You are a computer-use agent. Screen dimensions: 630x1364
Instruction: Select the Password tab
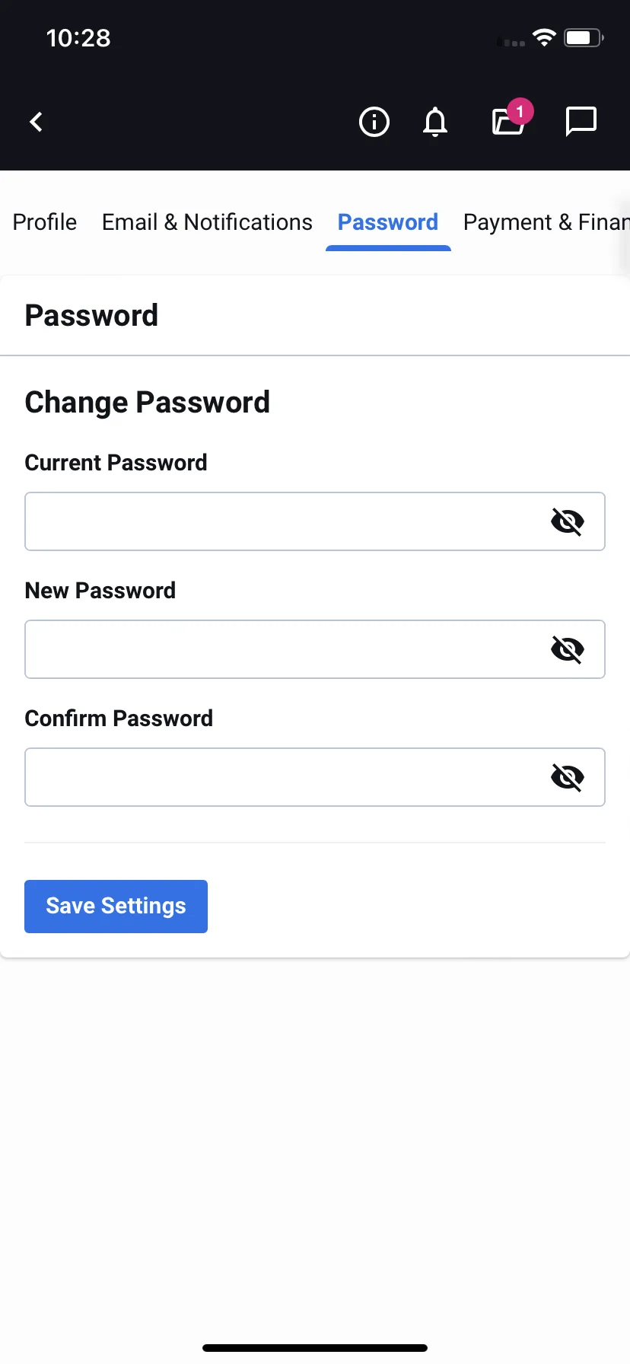(388, 222)
